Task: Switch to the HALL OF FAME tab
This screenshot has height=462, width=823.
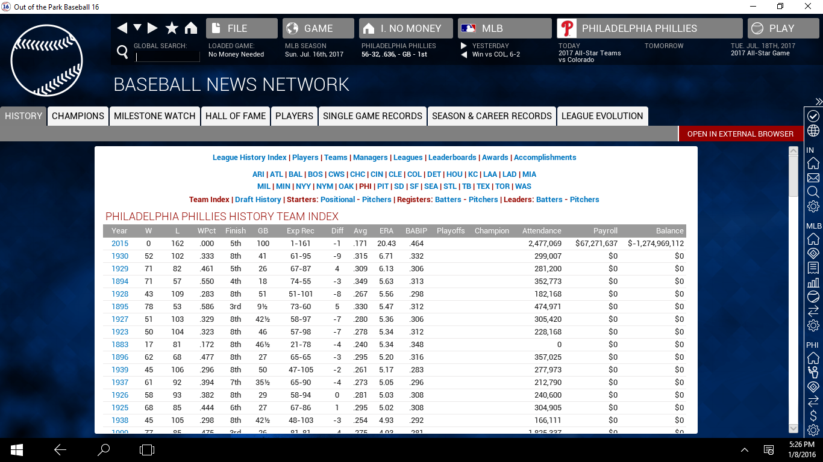Action: (236, 116)
